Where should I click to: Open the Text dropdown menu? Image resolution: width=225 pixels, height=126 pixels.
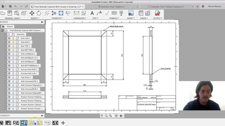click(95, 18)
